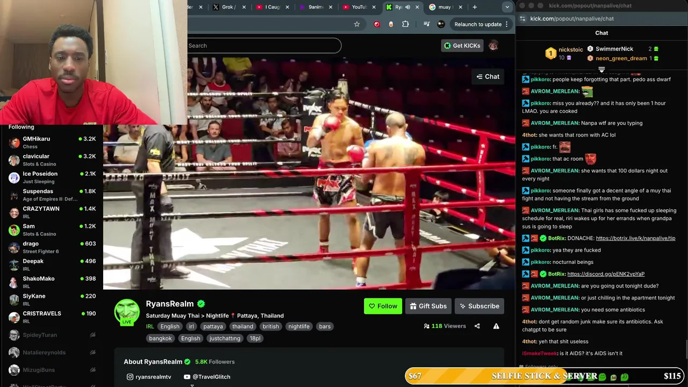Click SwimmerNick in chat leaderboard

[614, 49]
